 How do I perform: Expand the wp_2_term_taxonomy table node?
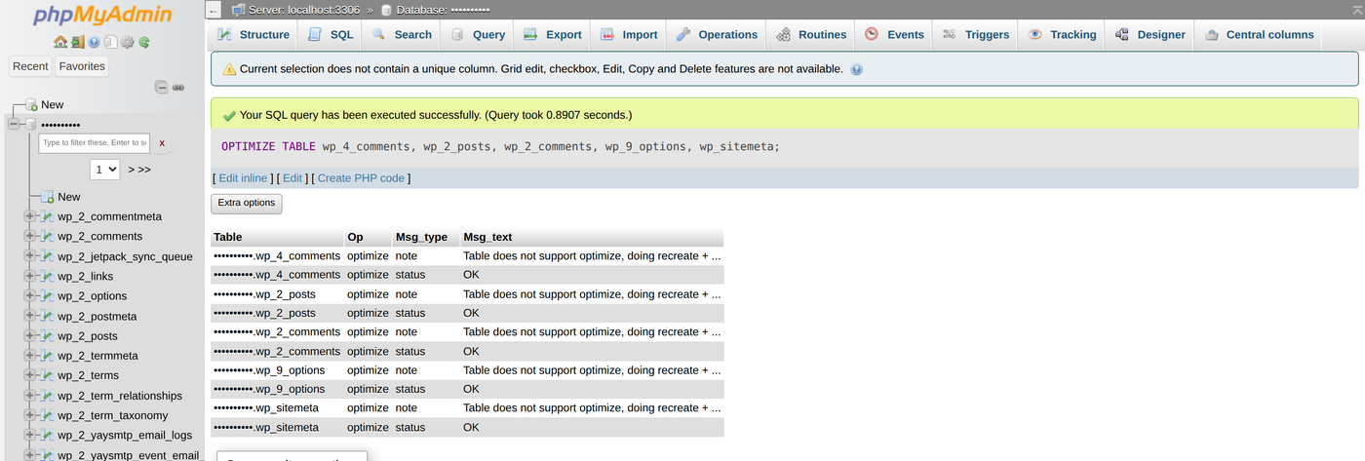[30, 415]
